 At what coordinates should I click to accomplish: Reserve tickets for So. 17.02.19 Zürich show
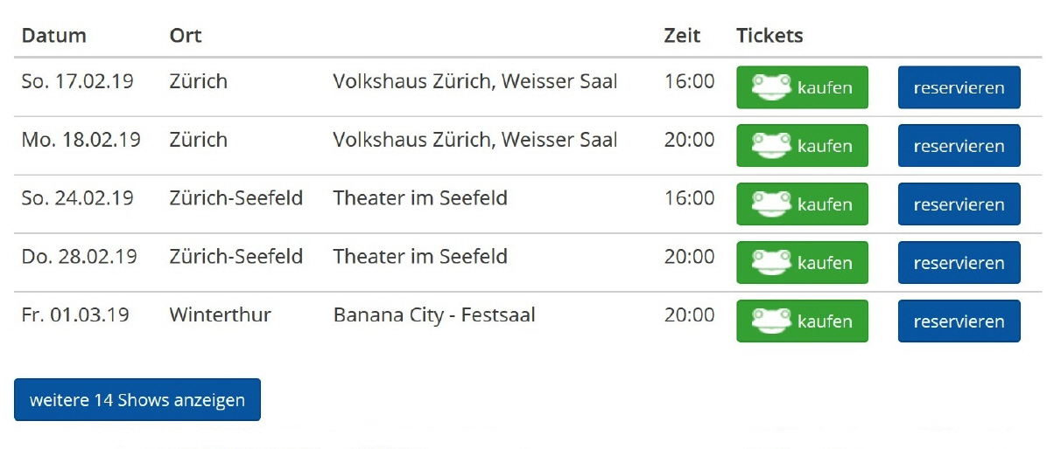[959, 87]
